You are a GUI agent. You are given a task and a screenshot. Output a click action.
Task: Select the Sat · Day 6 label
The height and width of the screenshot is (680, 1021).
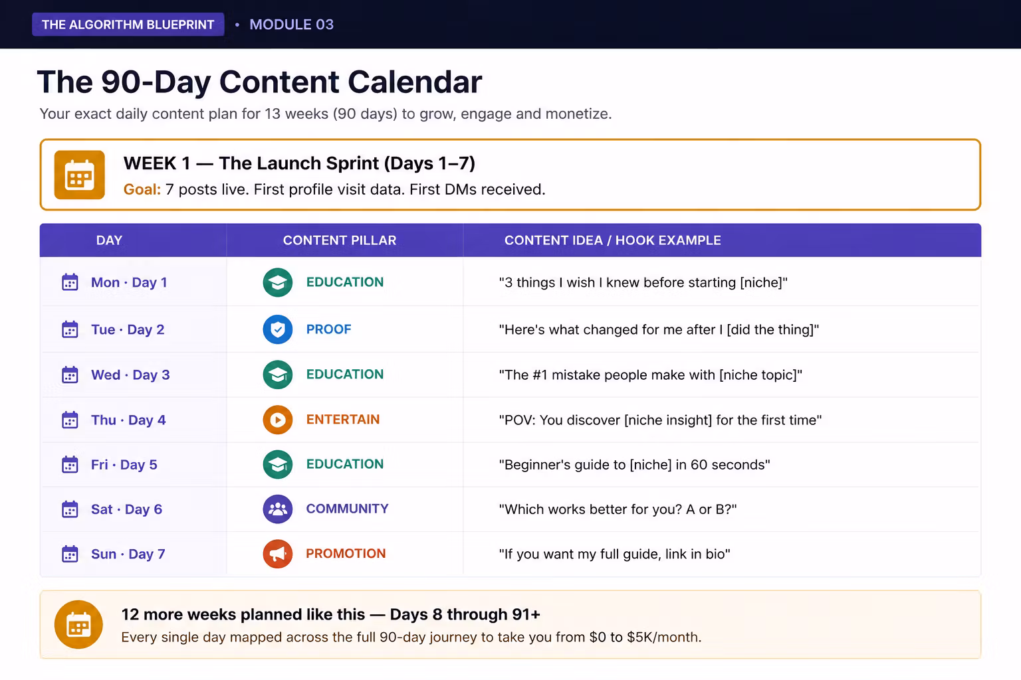(126, 509)
